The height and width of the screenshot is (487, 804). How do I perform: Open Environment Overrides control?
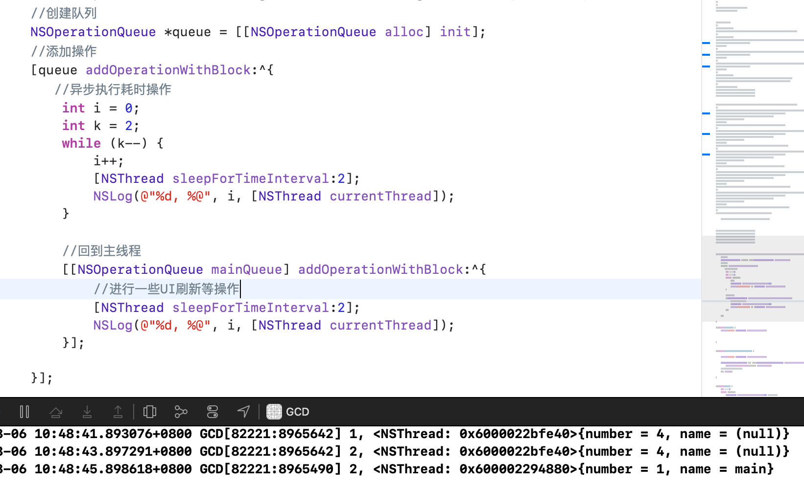(x=213, y=412)
